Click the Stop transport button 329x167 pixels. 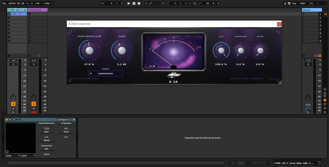(134, 3)
